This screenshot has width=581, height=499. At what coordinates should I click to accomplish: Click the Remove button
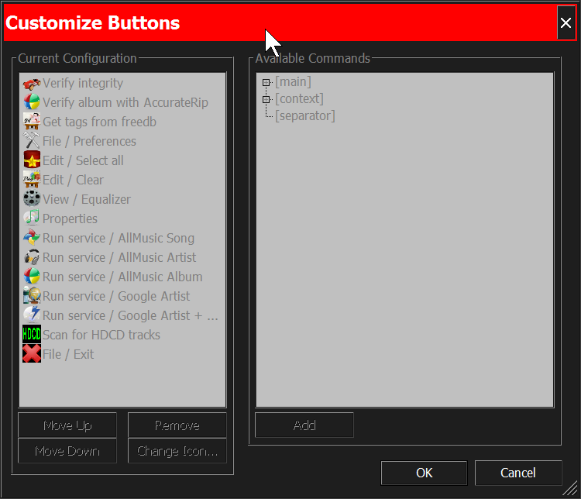pyautogui.click(x=177, y=425)
